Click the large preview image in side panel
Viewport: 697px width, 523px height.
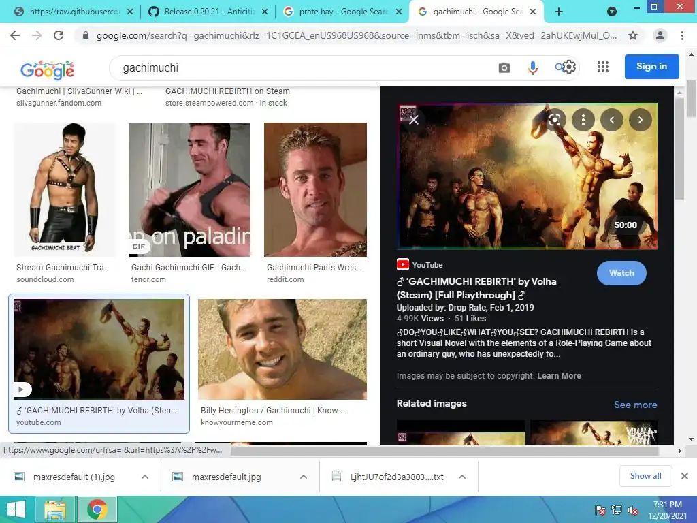tap(527, 176)
